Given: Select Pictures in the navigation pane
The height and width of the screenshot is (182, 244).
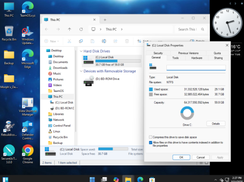Looking at the screenshot, I should (x=56, y=79).
